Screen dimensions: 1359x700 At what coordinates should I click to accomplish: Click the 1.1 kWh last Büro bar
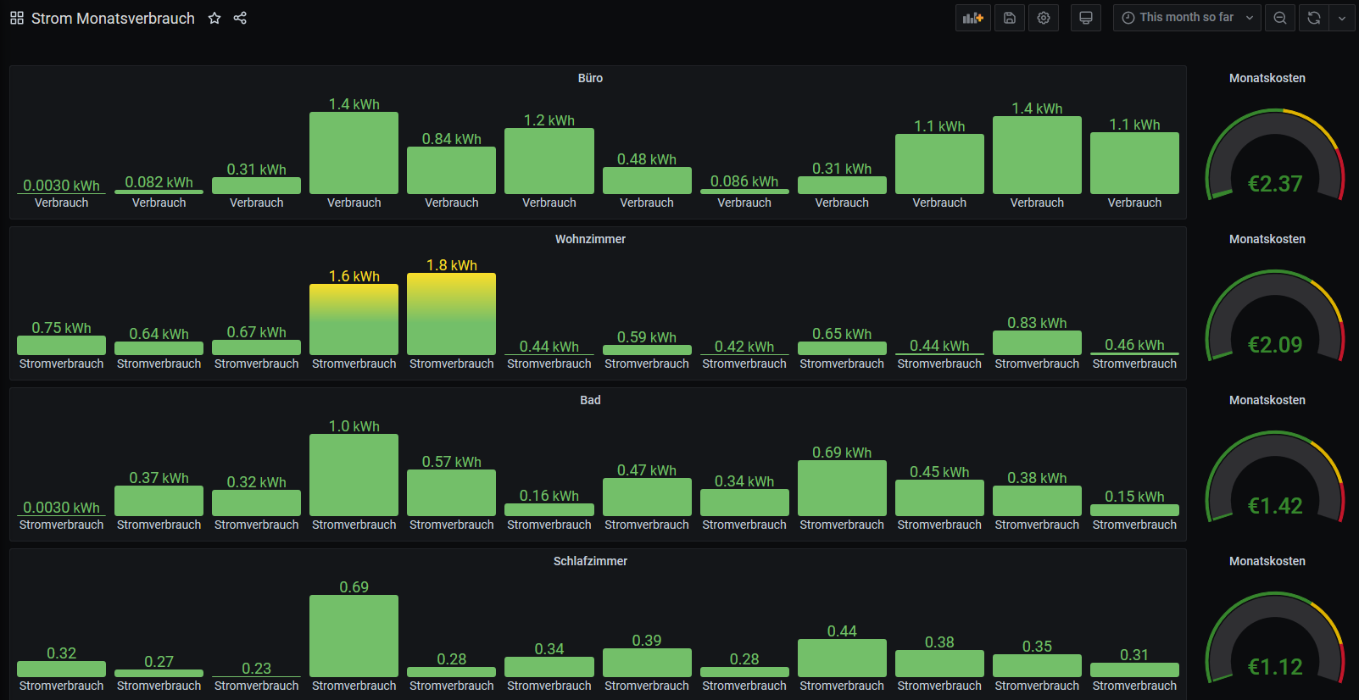click(x=1134, y=163)
